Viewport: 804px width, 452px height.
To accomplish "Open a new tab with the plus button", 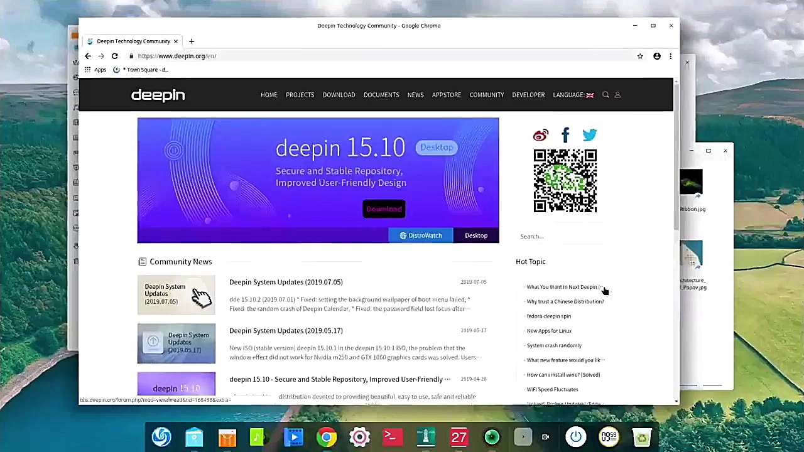I will [192, 41].
